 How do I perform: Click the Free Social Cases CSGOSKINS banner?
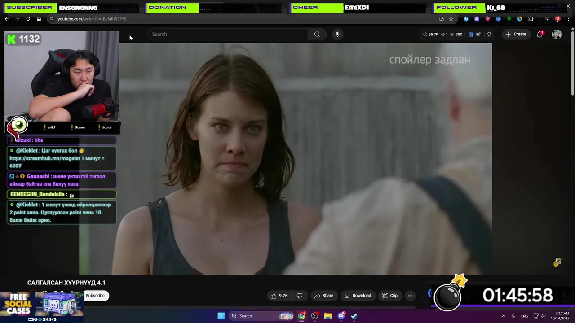click(41, 307)
